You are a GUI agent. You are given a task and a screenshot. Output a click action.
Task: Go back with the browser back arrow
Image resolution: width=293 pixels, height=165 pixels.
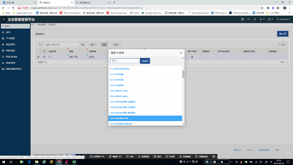pyautogui.click(x=3, y=8)
